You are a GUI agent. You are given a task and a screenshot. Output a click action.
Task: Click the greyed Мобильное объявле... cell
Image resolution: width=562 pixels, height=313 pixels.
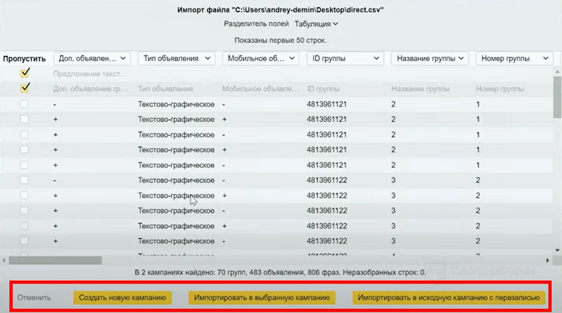(x=261, y=89)
